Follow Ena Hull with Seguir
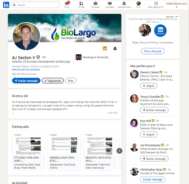This screenshot has height=184, width=189. (x=149, y=135)
